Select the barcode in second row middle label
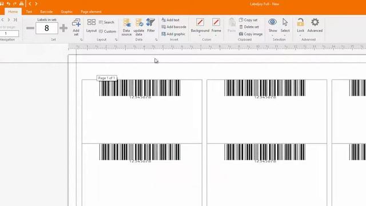 coord(265,153)
